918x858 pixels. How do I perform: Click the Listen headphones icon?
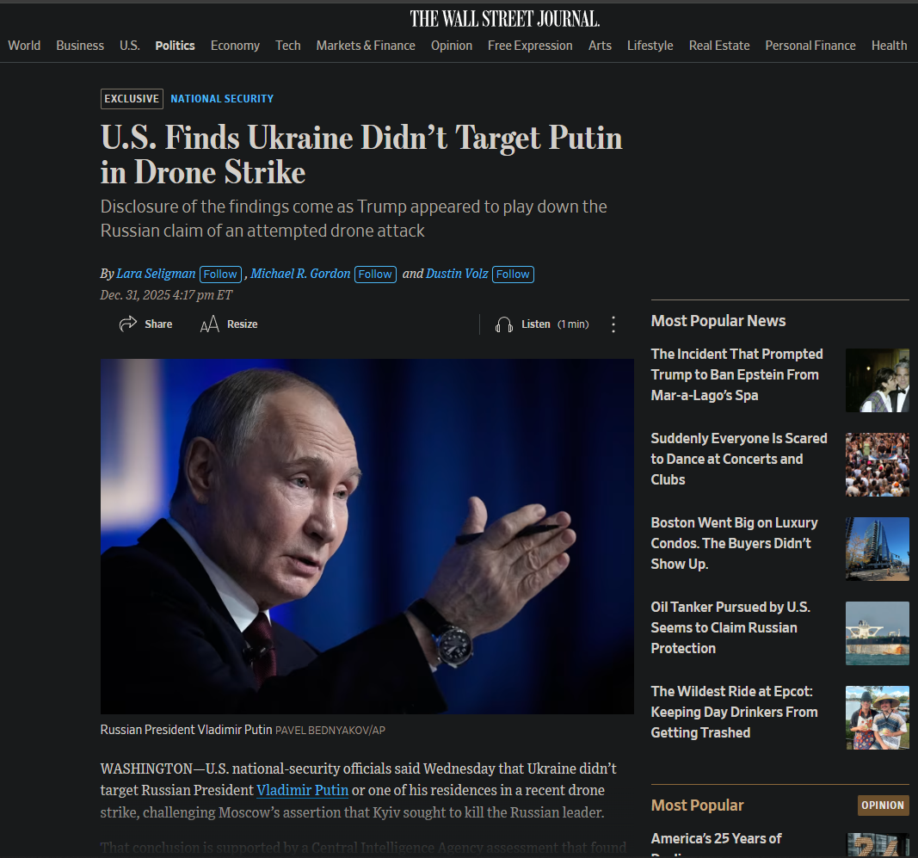tap(503, 324)
